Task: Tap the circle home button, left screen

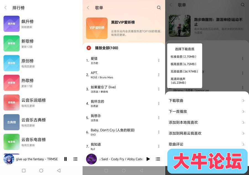Action: (41, 171)
